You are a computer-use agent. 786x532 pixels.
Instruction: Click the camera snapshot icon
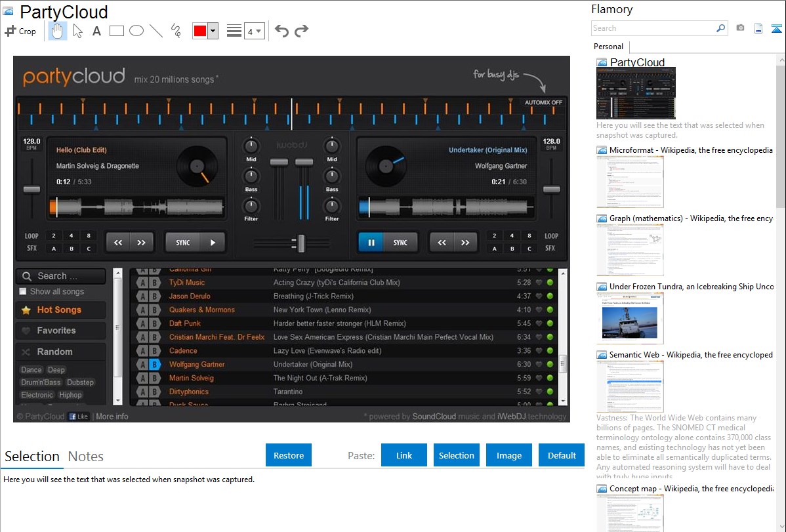pos(740,28)
